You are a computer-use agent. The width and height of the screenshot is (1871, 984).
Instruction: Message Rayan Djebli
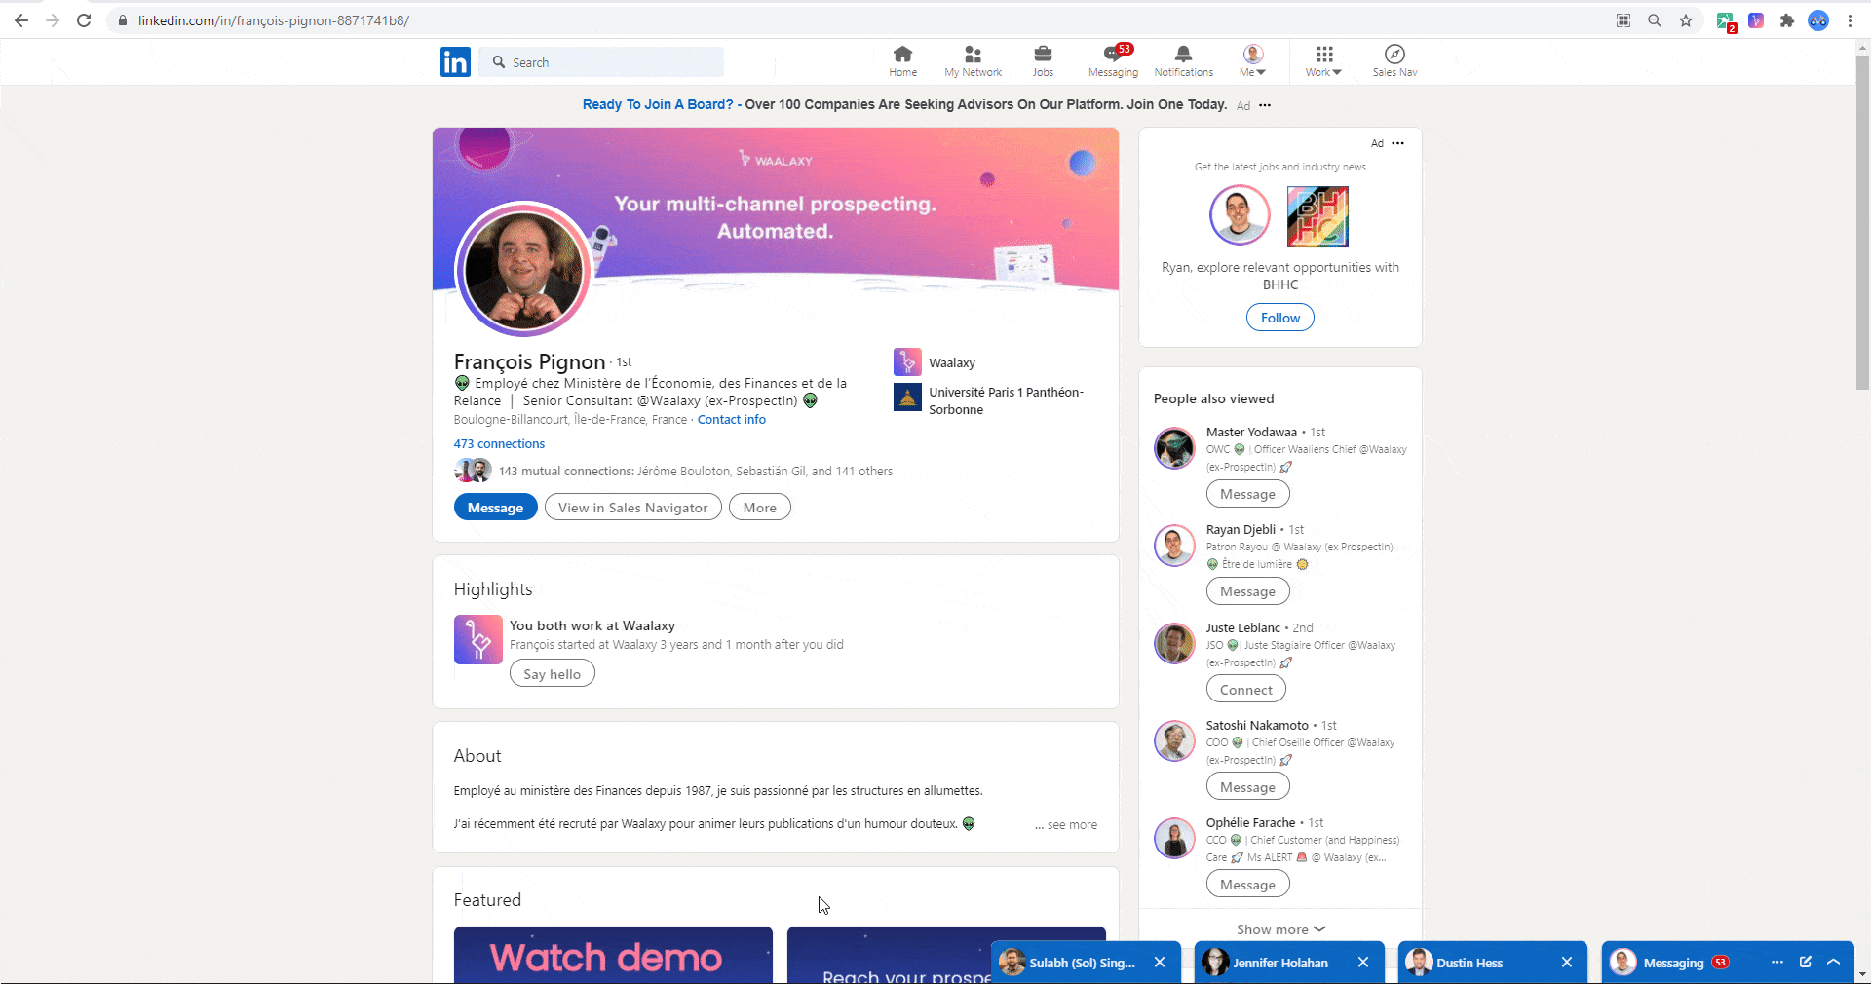click(x=1247, y=592)
